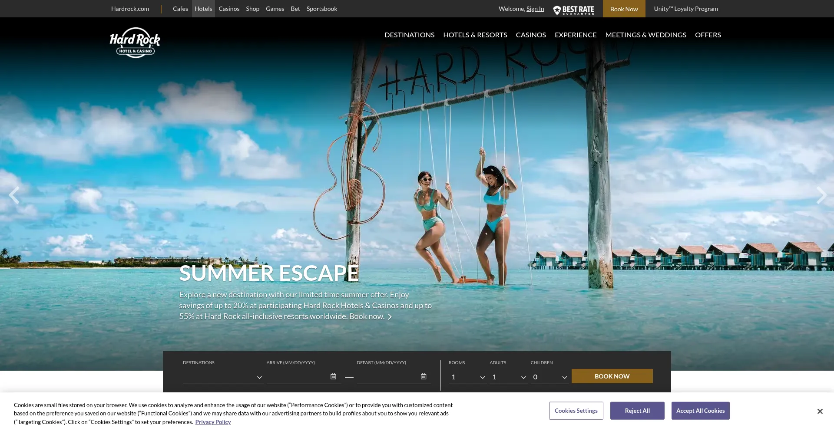834x431 pixels.
Task: Click the Sign In link
Action: [535, 9]
